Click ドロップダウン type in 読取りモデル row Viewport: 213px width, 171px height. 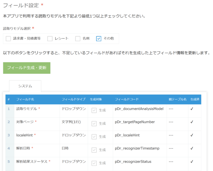coord(74,109)
